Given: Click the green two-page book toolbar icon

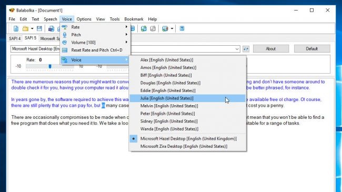Looking at the screenshot, I should click(x=144, y=28).
